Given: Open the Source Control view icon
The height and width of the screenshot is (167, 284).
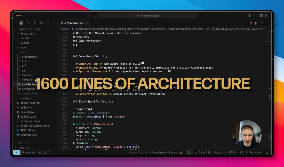Looking at the screenshot, I should pyautogui.click(x=35, y=23).
